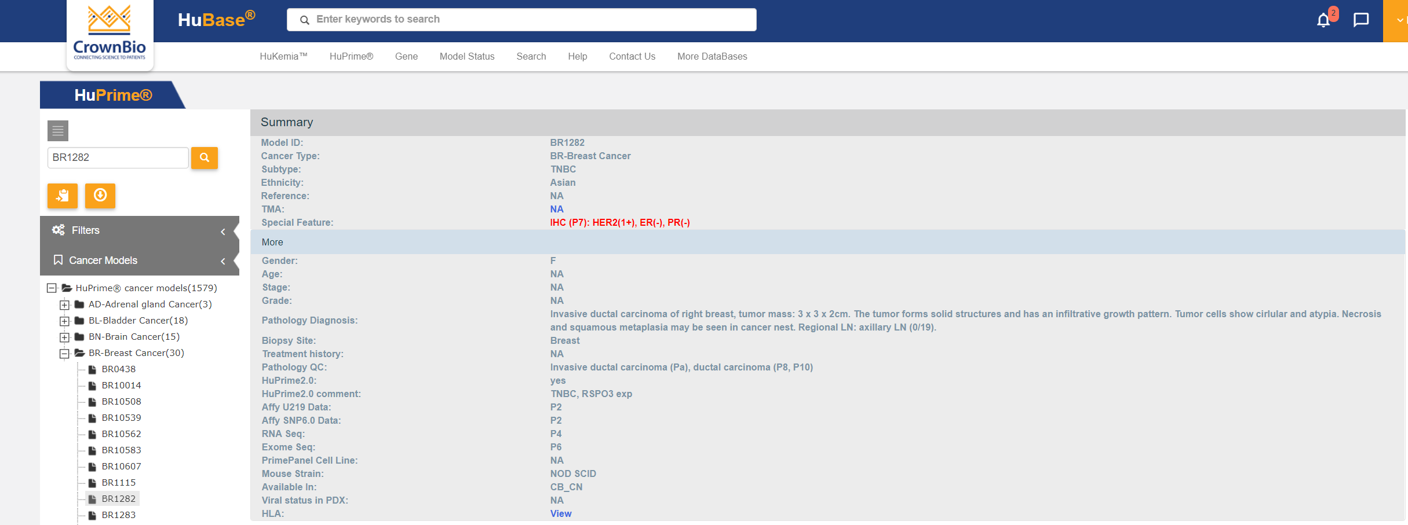This screenshot has height=525, width=1408.
Task: Collapse the Filters panel chevron
Action: point(223,232)
